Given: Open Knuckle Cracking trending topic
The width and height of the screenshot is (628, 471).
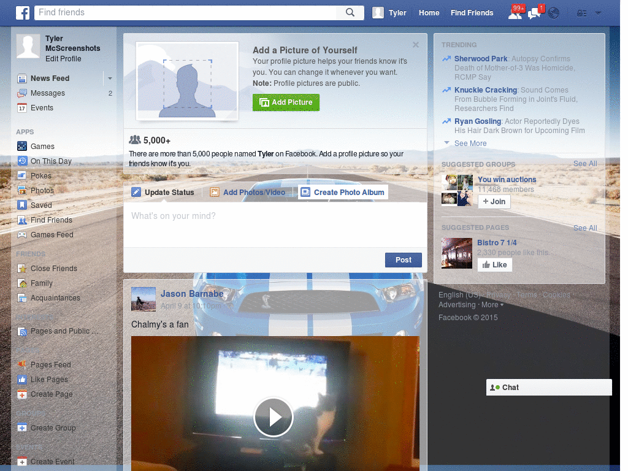Looking at the screenshot, I should (x=486, y=90).
